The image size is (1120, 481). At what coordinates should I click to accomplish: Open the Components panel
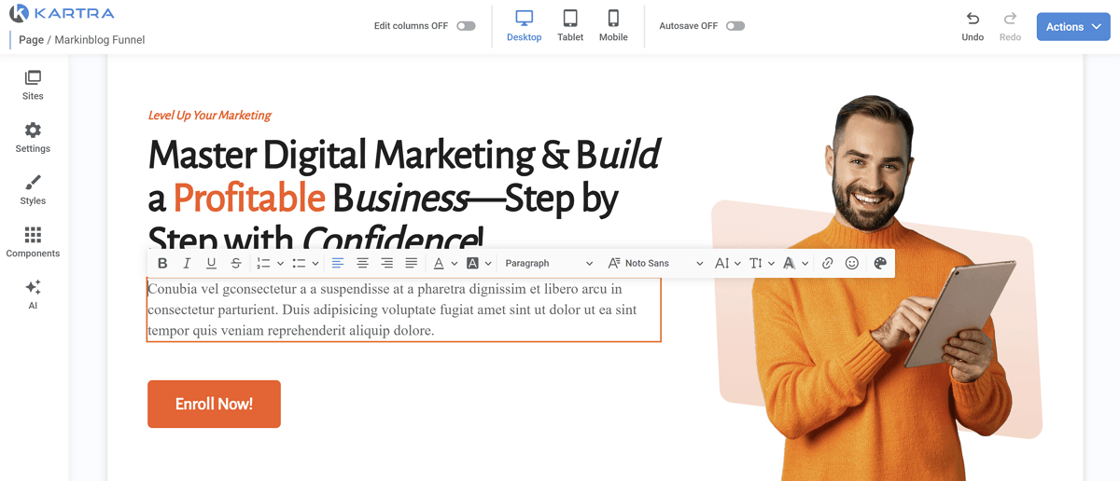[33, 241]
